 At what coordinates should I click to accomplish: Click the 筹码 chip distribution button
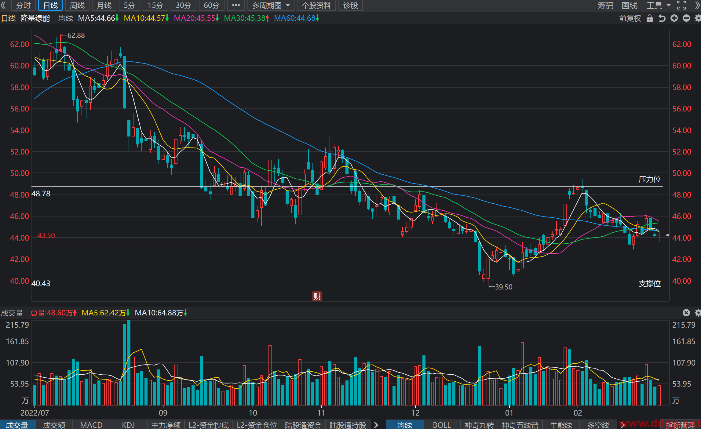605,5
